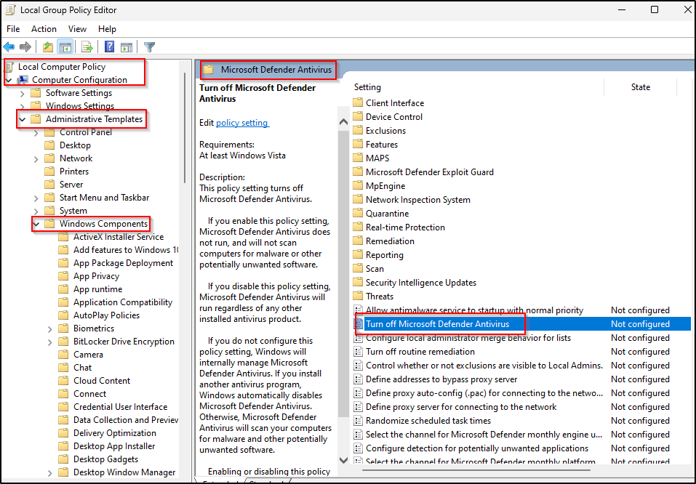Open Help via the blue question-mark icon
Screen dimensions: 696x484
pyautogui.click(x=109, y=47)
